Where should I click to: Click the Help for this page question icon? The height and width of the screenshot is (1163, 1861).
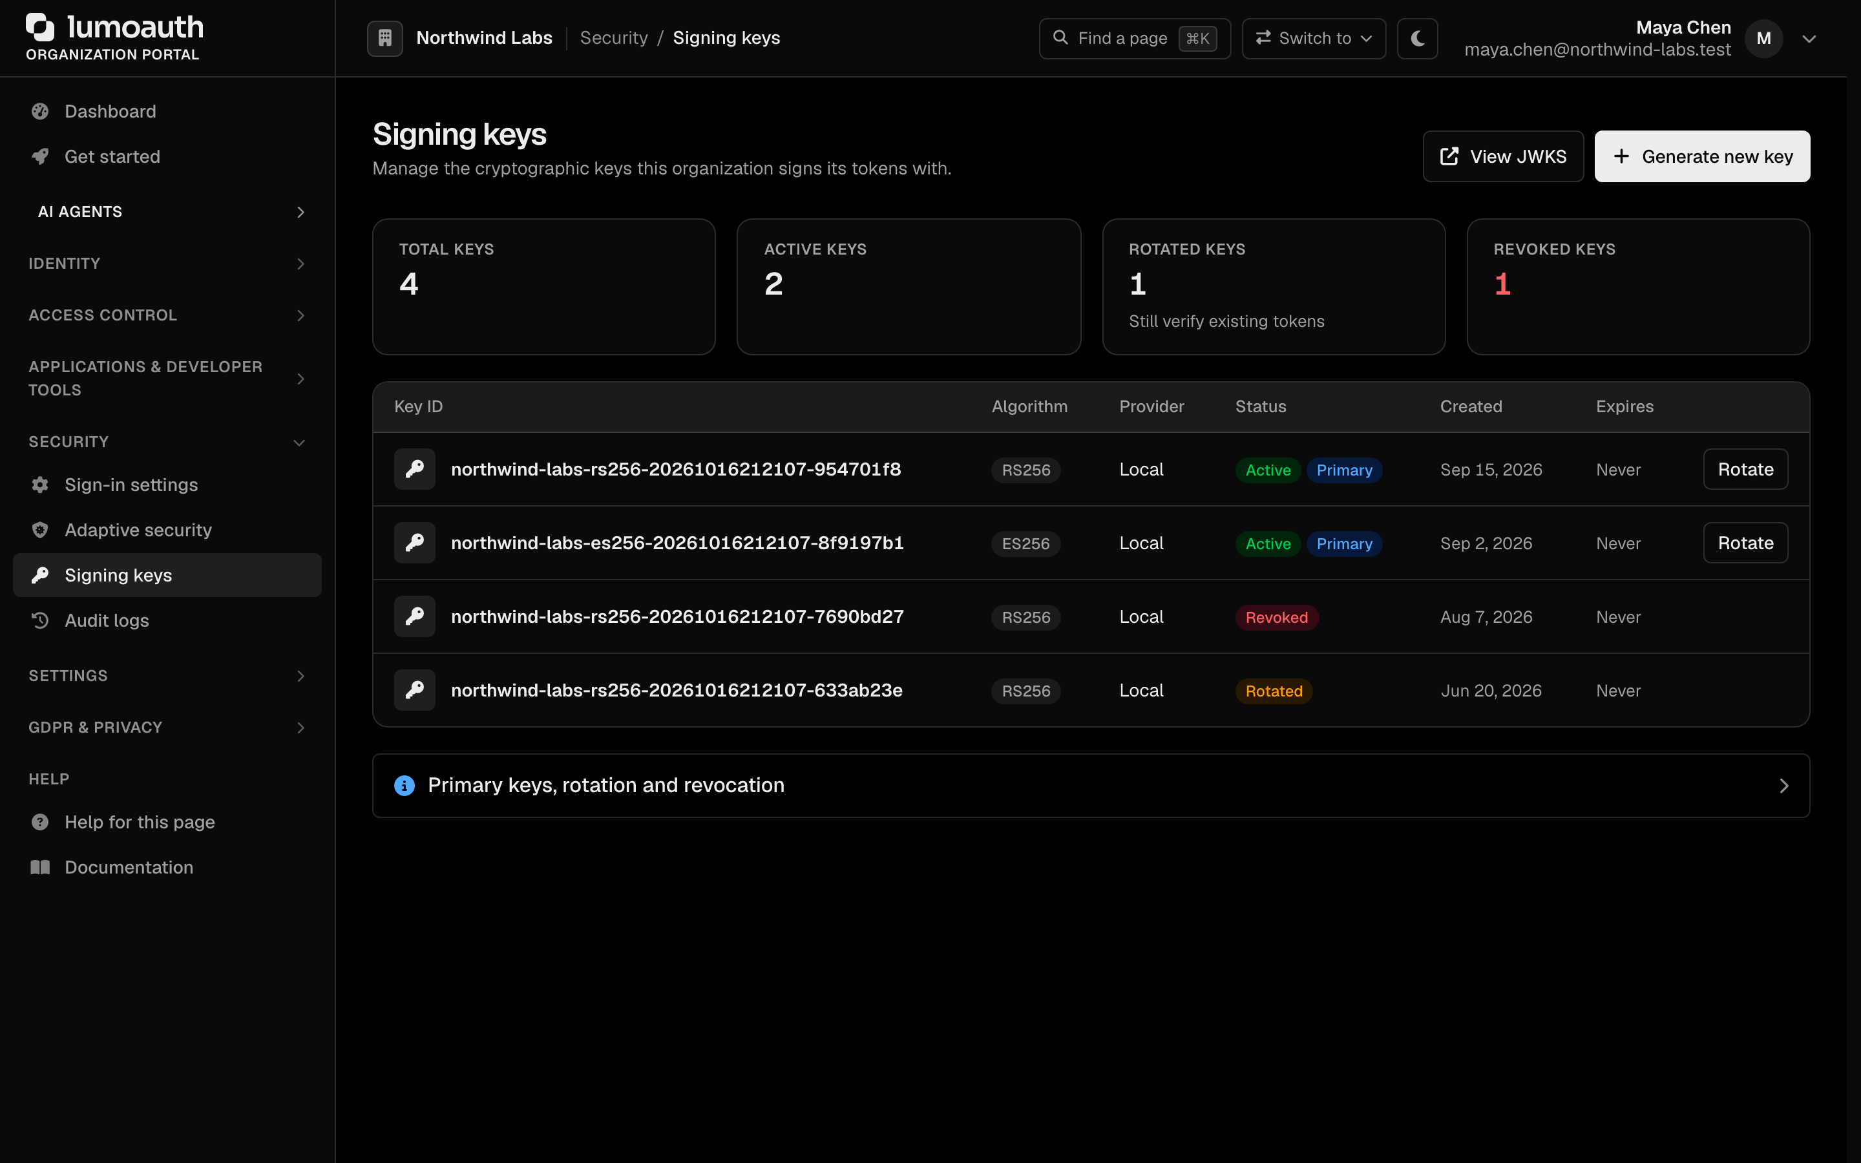tap(40, 822)
